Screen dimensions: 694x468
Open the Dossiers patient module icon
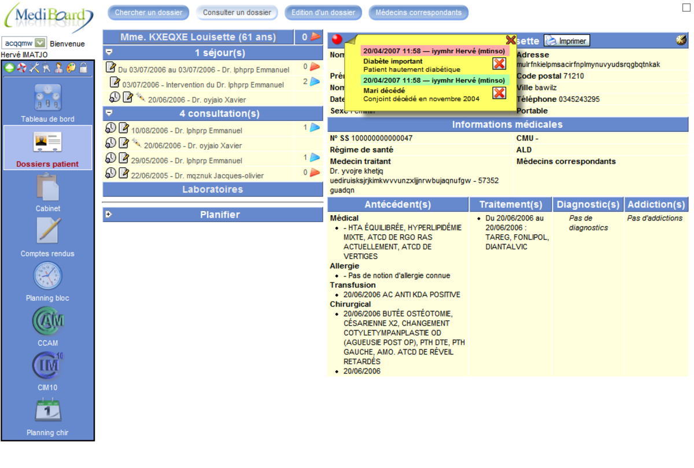coord(47,142)
